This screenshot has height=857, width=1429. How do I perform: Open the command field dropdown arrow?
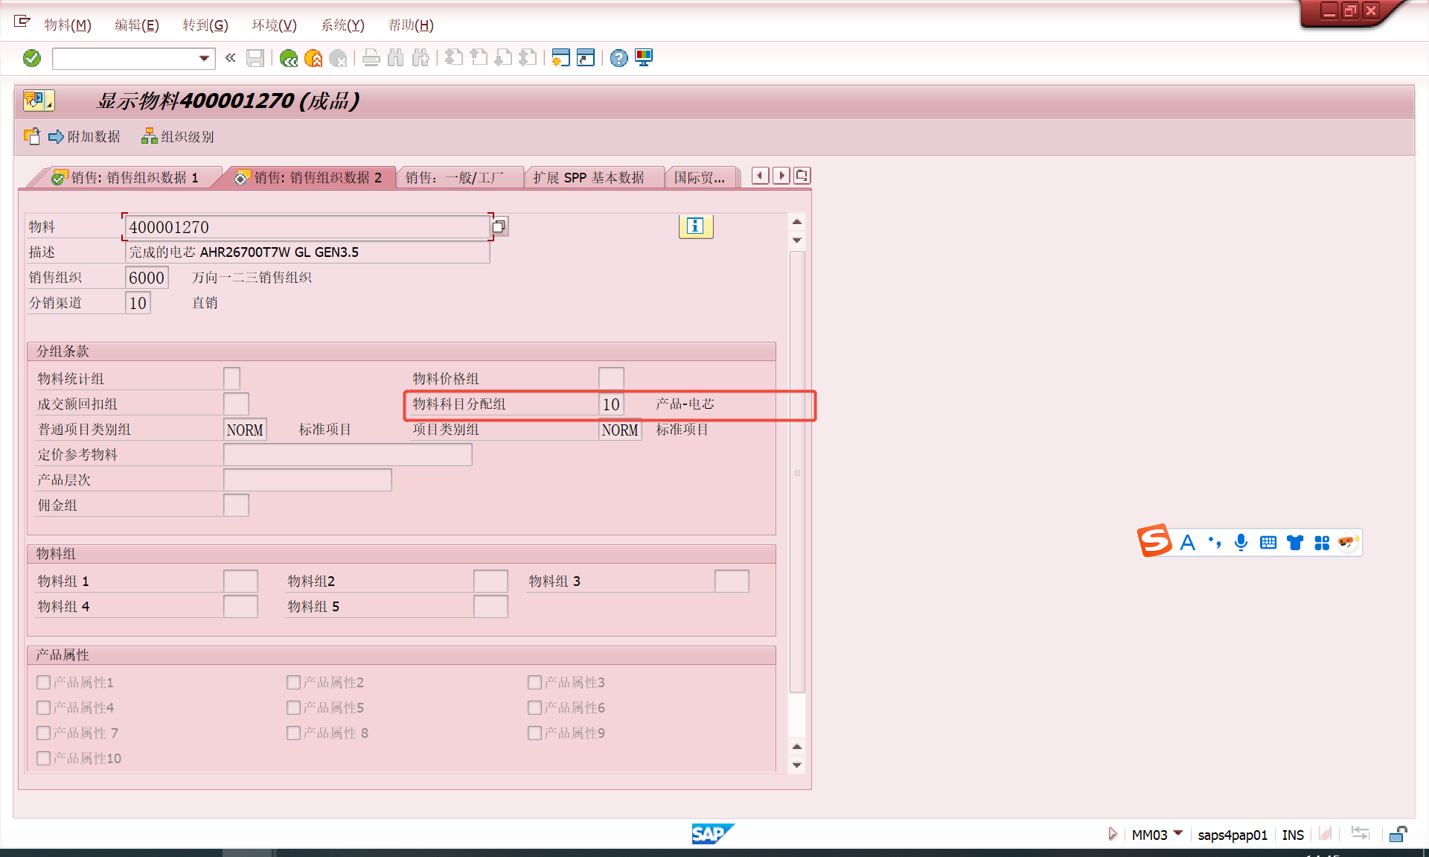click(204, 58)
